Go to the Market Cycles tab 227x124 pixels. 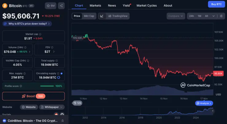[146, 5]
